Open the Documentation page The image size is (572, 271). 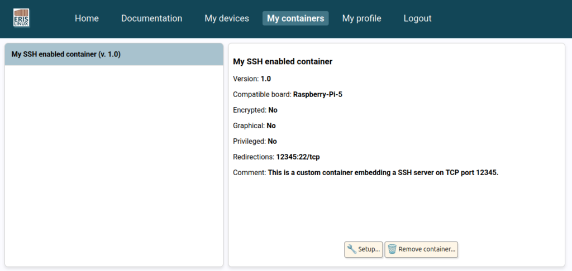click(x=151, y=18)
